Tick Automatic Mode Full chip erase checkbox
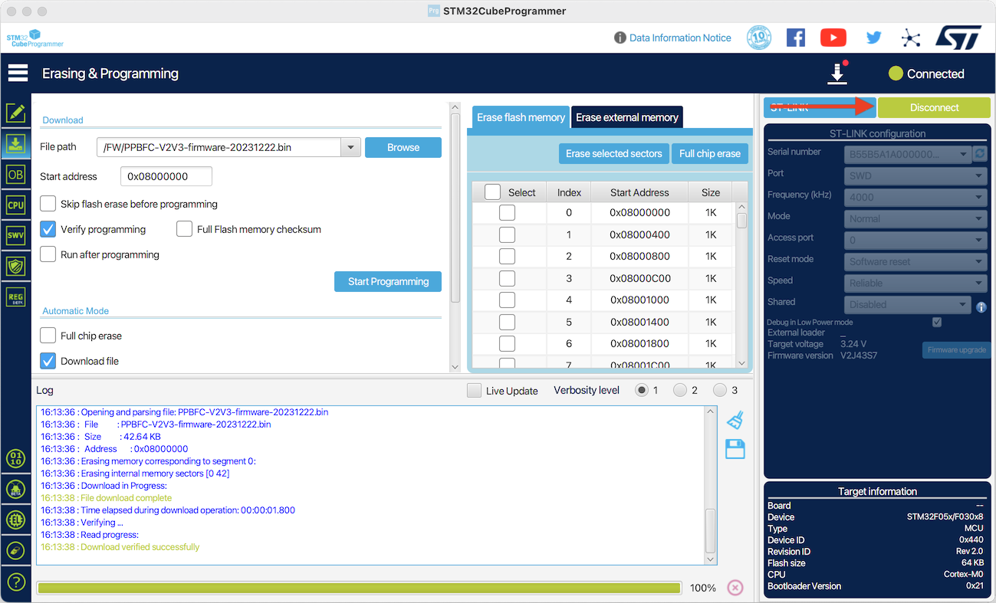The height and width of the screenshot is (603, 996). point(48,336)
